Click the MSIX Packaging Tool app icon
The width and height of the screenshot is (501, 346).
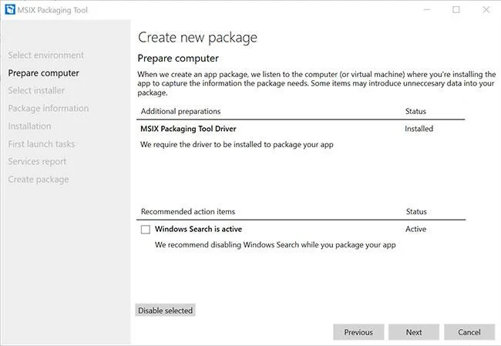(x=10, y=9)
